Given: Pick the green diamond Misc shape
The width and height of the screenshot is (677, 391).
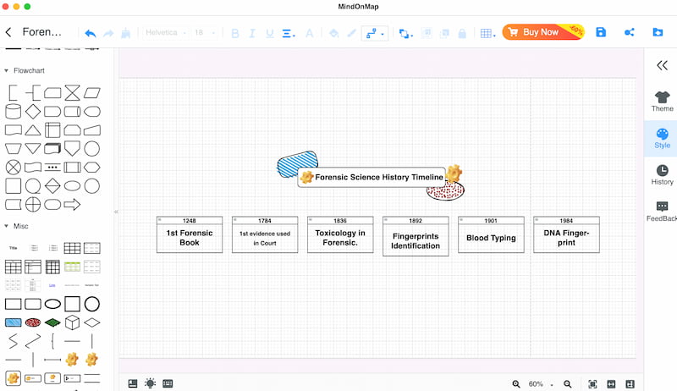Looking at the screenshot, I should [52, 322].
